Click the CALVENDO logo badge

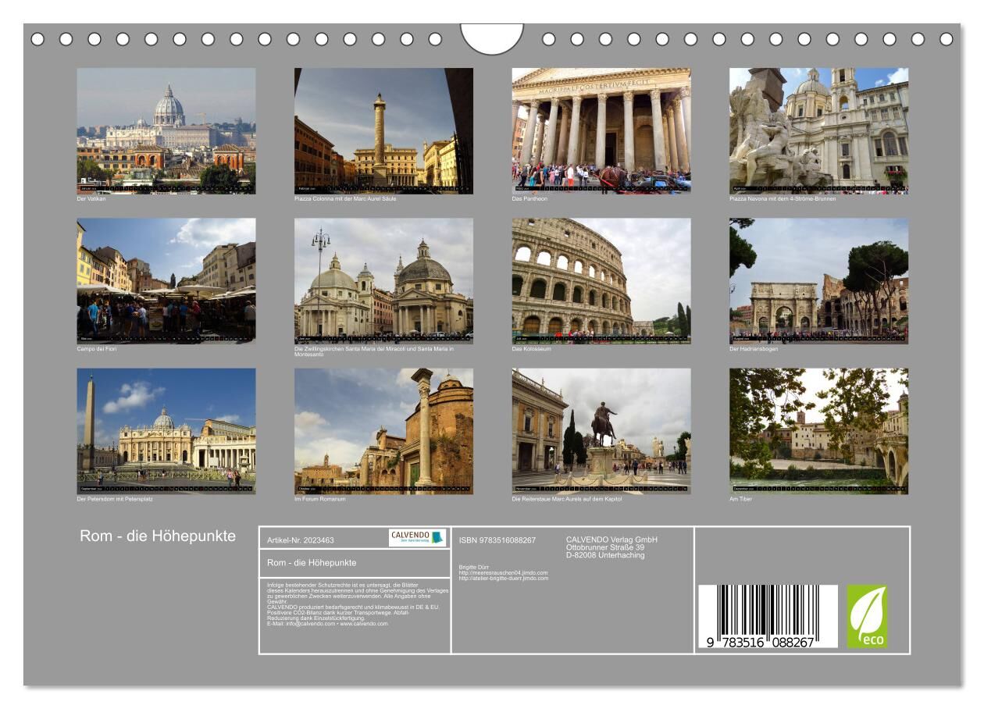pos(417,537)
